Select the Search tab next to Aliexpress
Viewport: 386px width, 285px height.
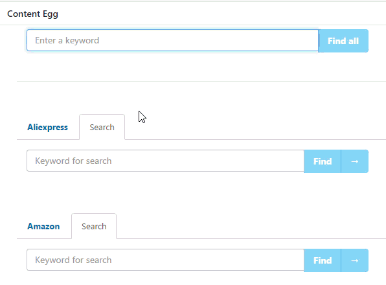click(x=102, y=127)
